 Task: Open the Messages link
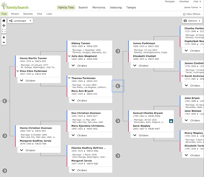click(x=170, y=2)
